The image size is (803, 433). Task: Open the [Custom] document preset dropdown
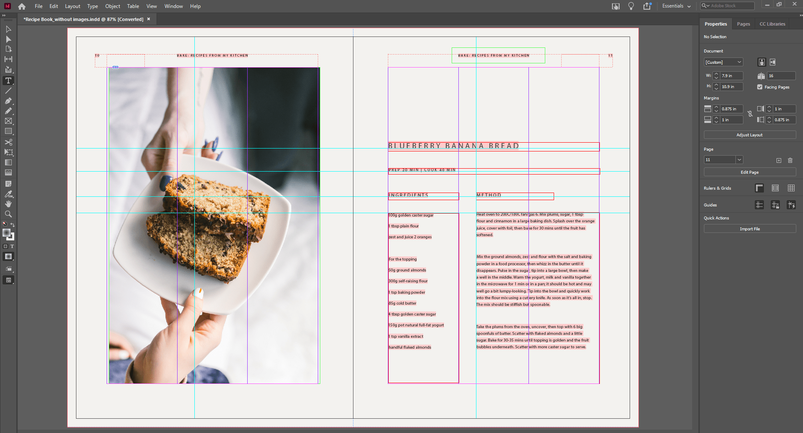[x=723, y=62]
